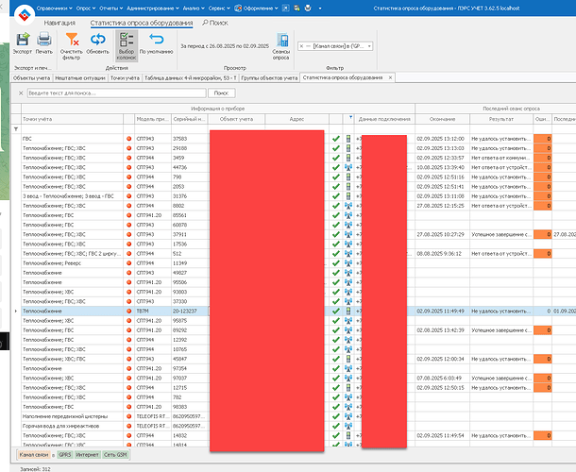Viewport: 576px width, 472px height.
Task: Expand the Канал связи filter combo arrow
Action: 369,46
